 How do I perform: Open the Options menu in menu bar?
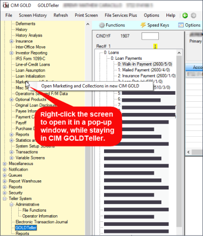pyautogui.click(x=151, y=15)
